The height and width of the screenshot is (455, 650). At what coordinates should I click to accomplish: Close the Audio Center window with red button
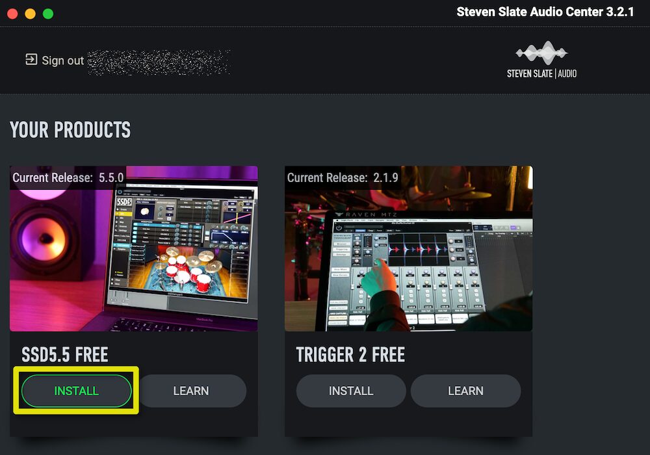pyautogui.click(x=12, y=14)
